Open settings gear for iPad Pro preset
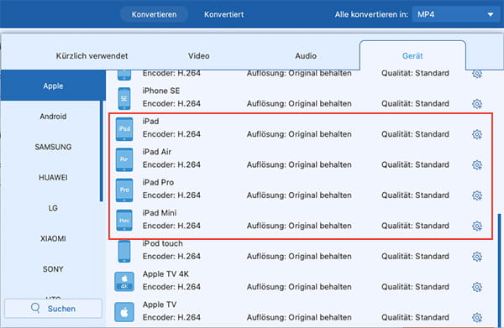 477,195
